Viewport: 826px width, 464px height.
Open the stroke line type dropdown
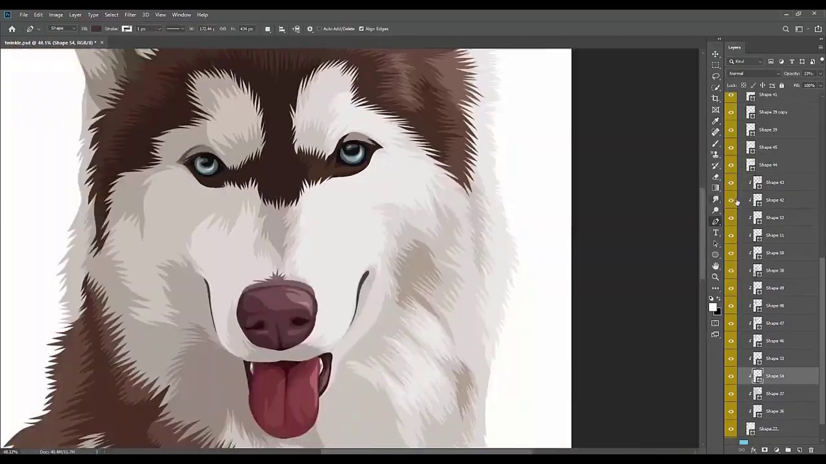[x=175, y=29]
